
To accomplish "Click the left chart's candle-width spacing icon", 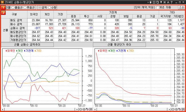I will 91,109.
